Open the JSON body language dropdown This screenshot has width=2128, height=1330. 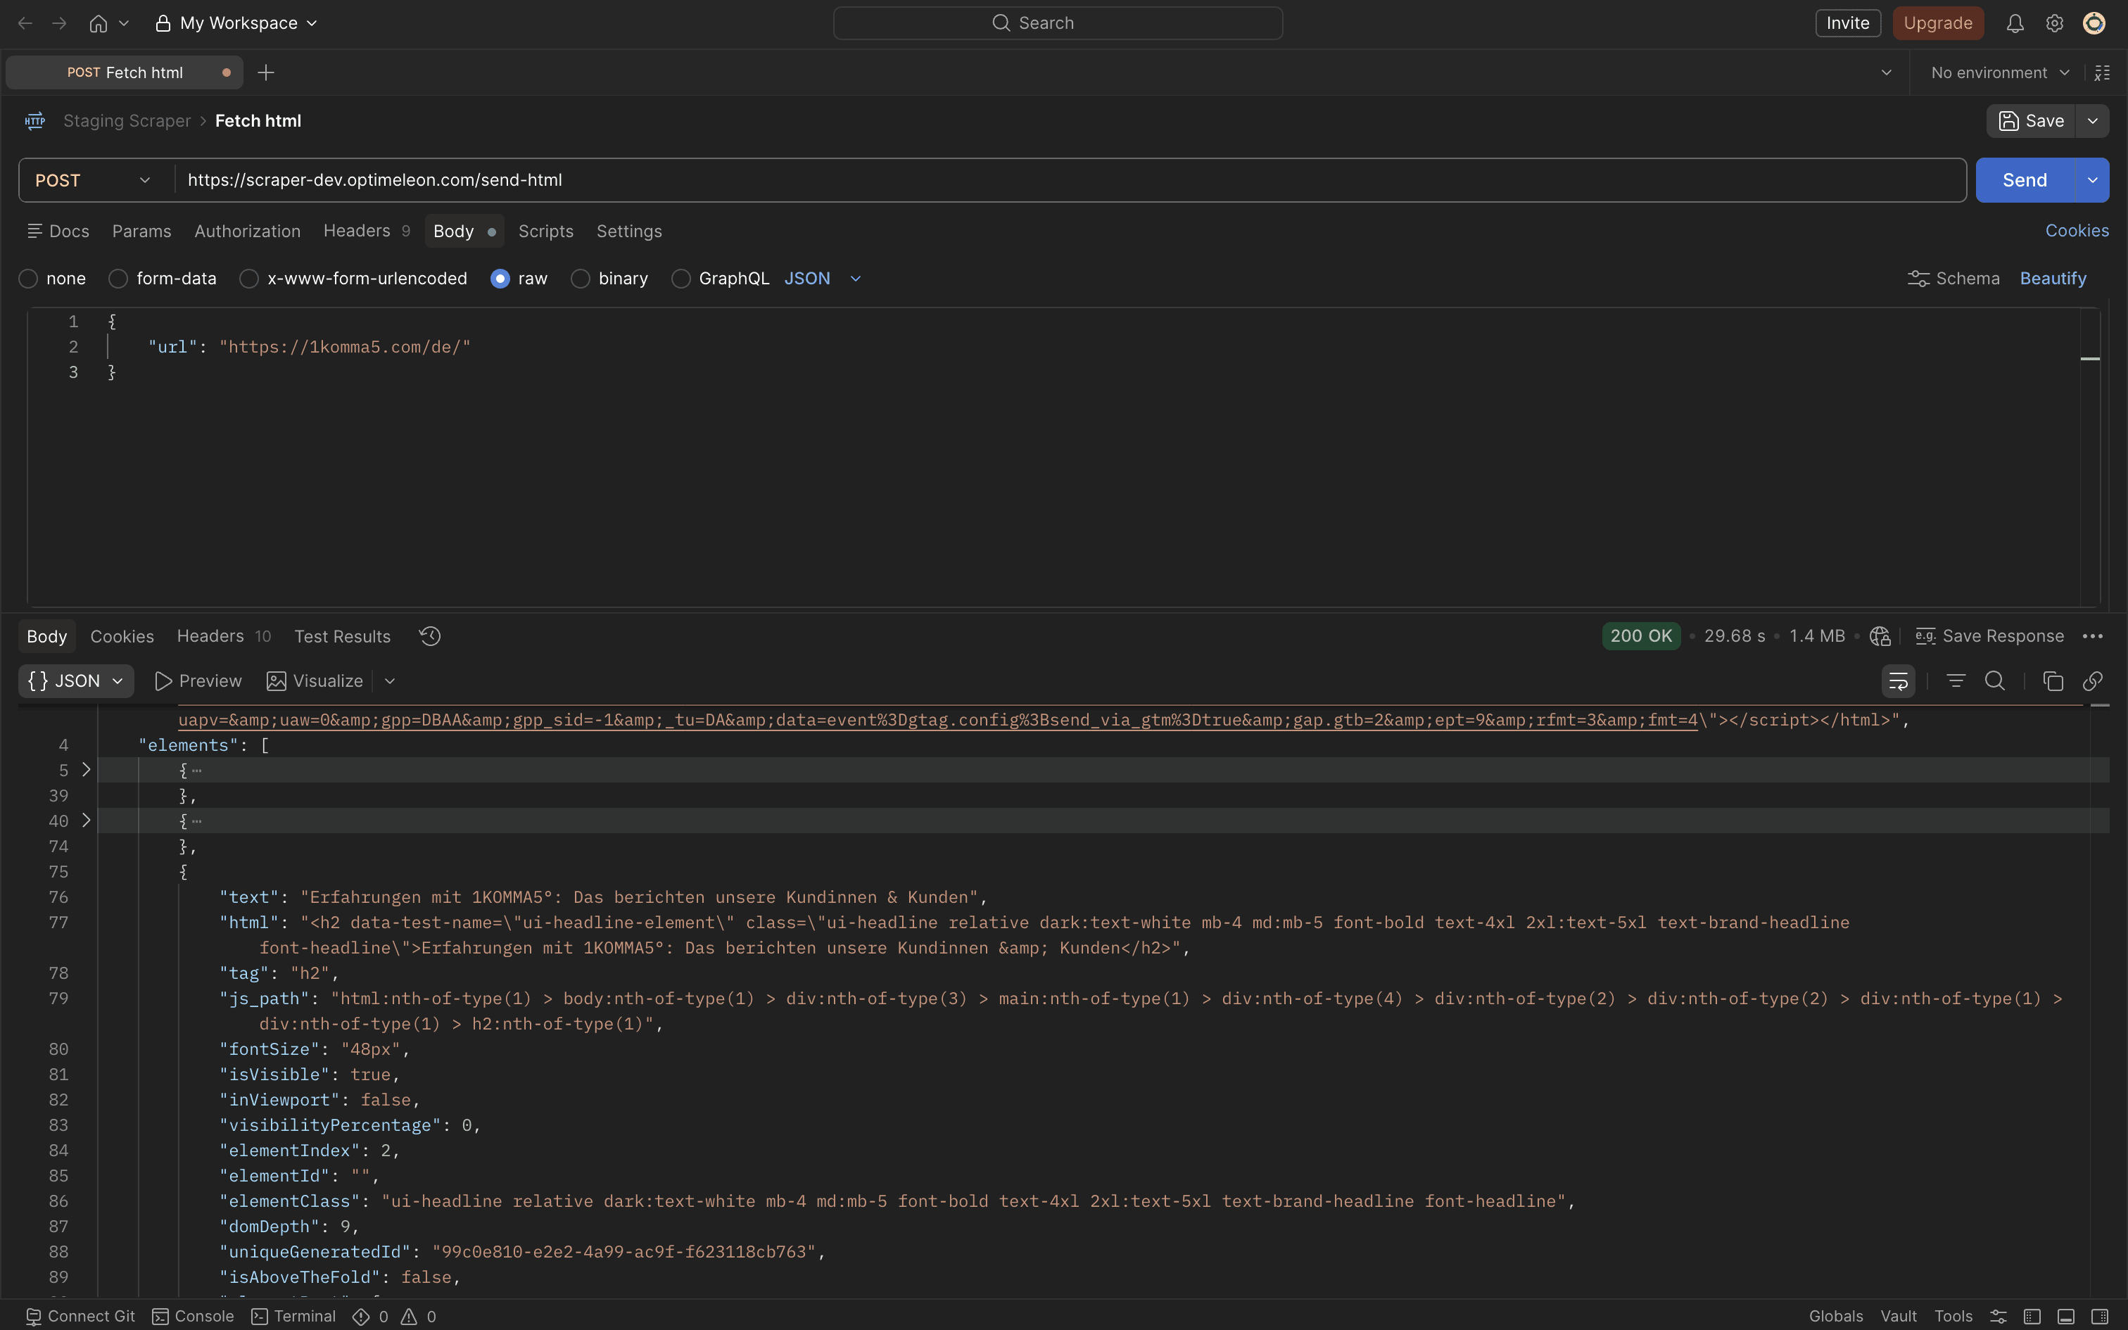823,278
